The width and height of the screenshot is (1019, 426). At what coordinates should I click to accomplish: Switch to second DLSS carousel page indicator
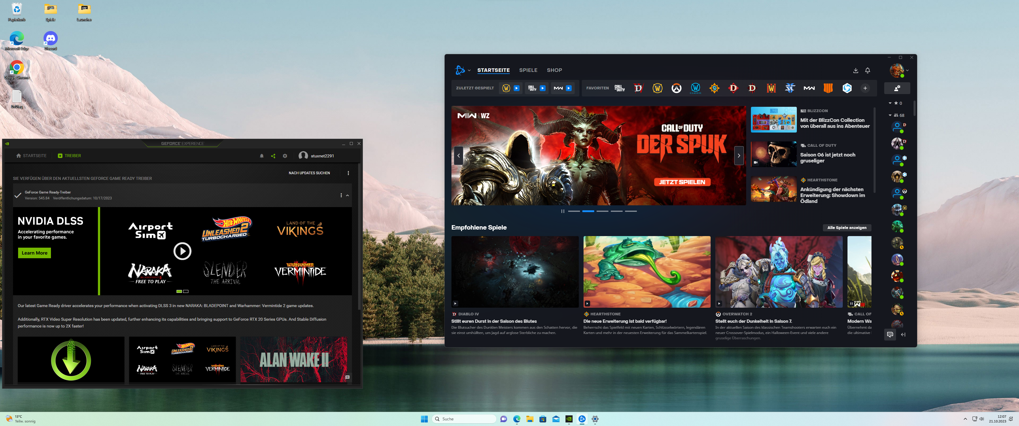click(x=186, y=291)
